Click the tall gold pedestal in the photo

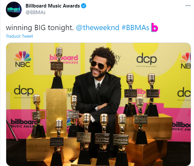click(x=57, y=112)
